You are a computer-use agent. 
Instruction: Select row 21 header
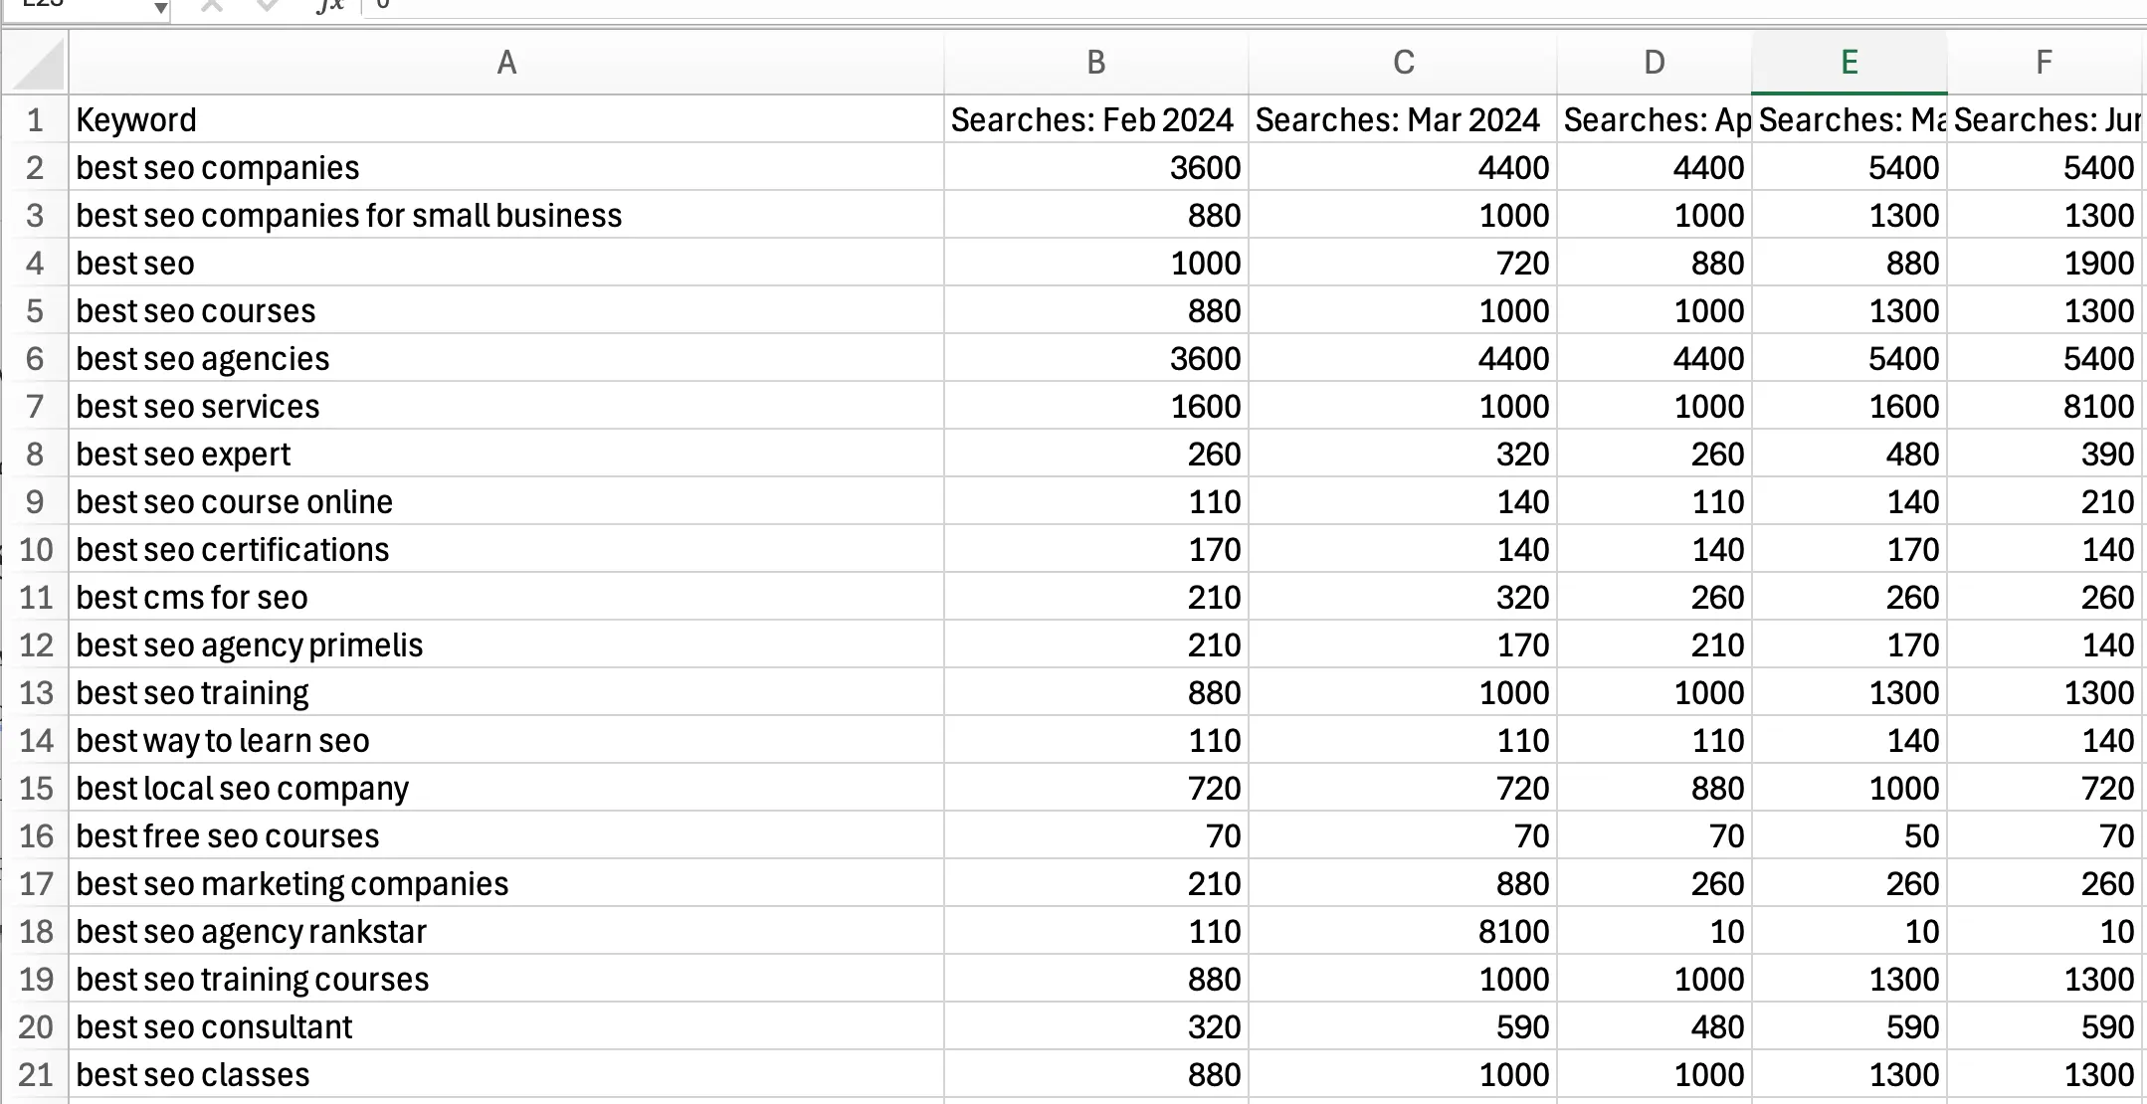pyautogui.click(x=36, y=1075)
